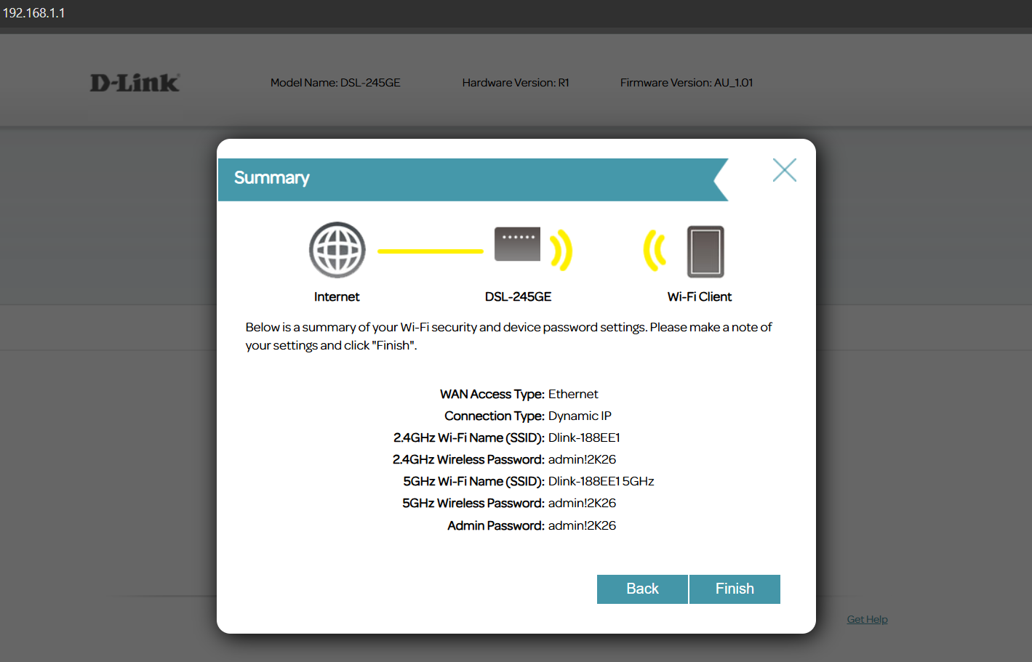This screenshot has width=1032, height=662.
Task: Click the Internet globe icon
Action: click(337, 250)
